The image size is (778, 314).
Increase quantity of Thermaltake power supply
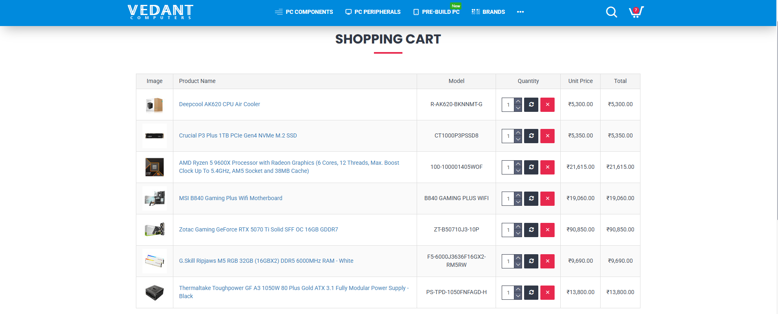(518, 289)
